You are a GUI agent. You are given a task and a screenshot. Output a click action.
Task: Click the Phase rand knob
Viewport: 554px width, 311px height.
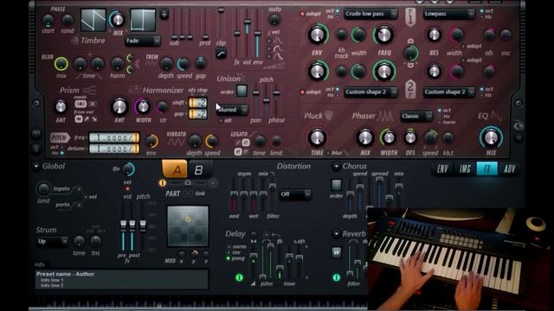[68, 20]
